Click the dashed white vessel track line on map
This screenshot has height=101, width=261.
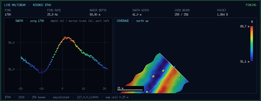pyautogui.click(x=161, y=80)
